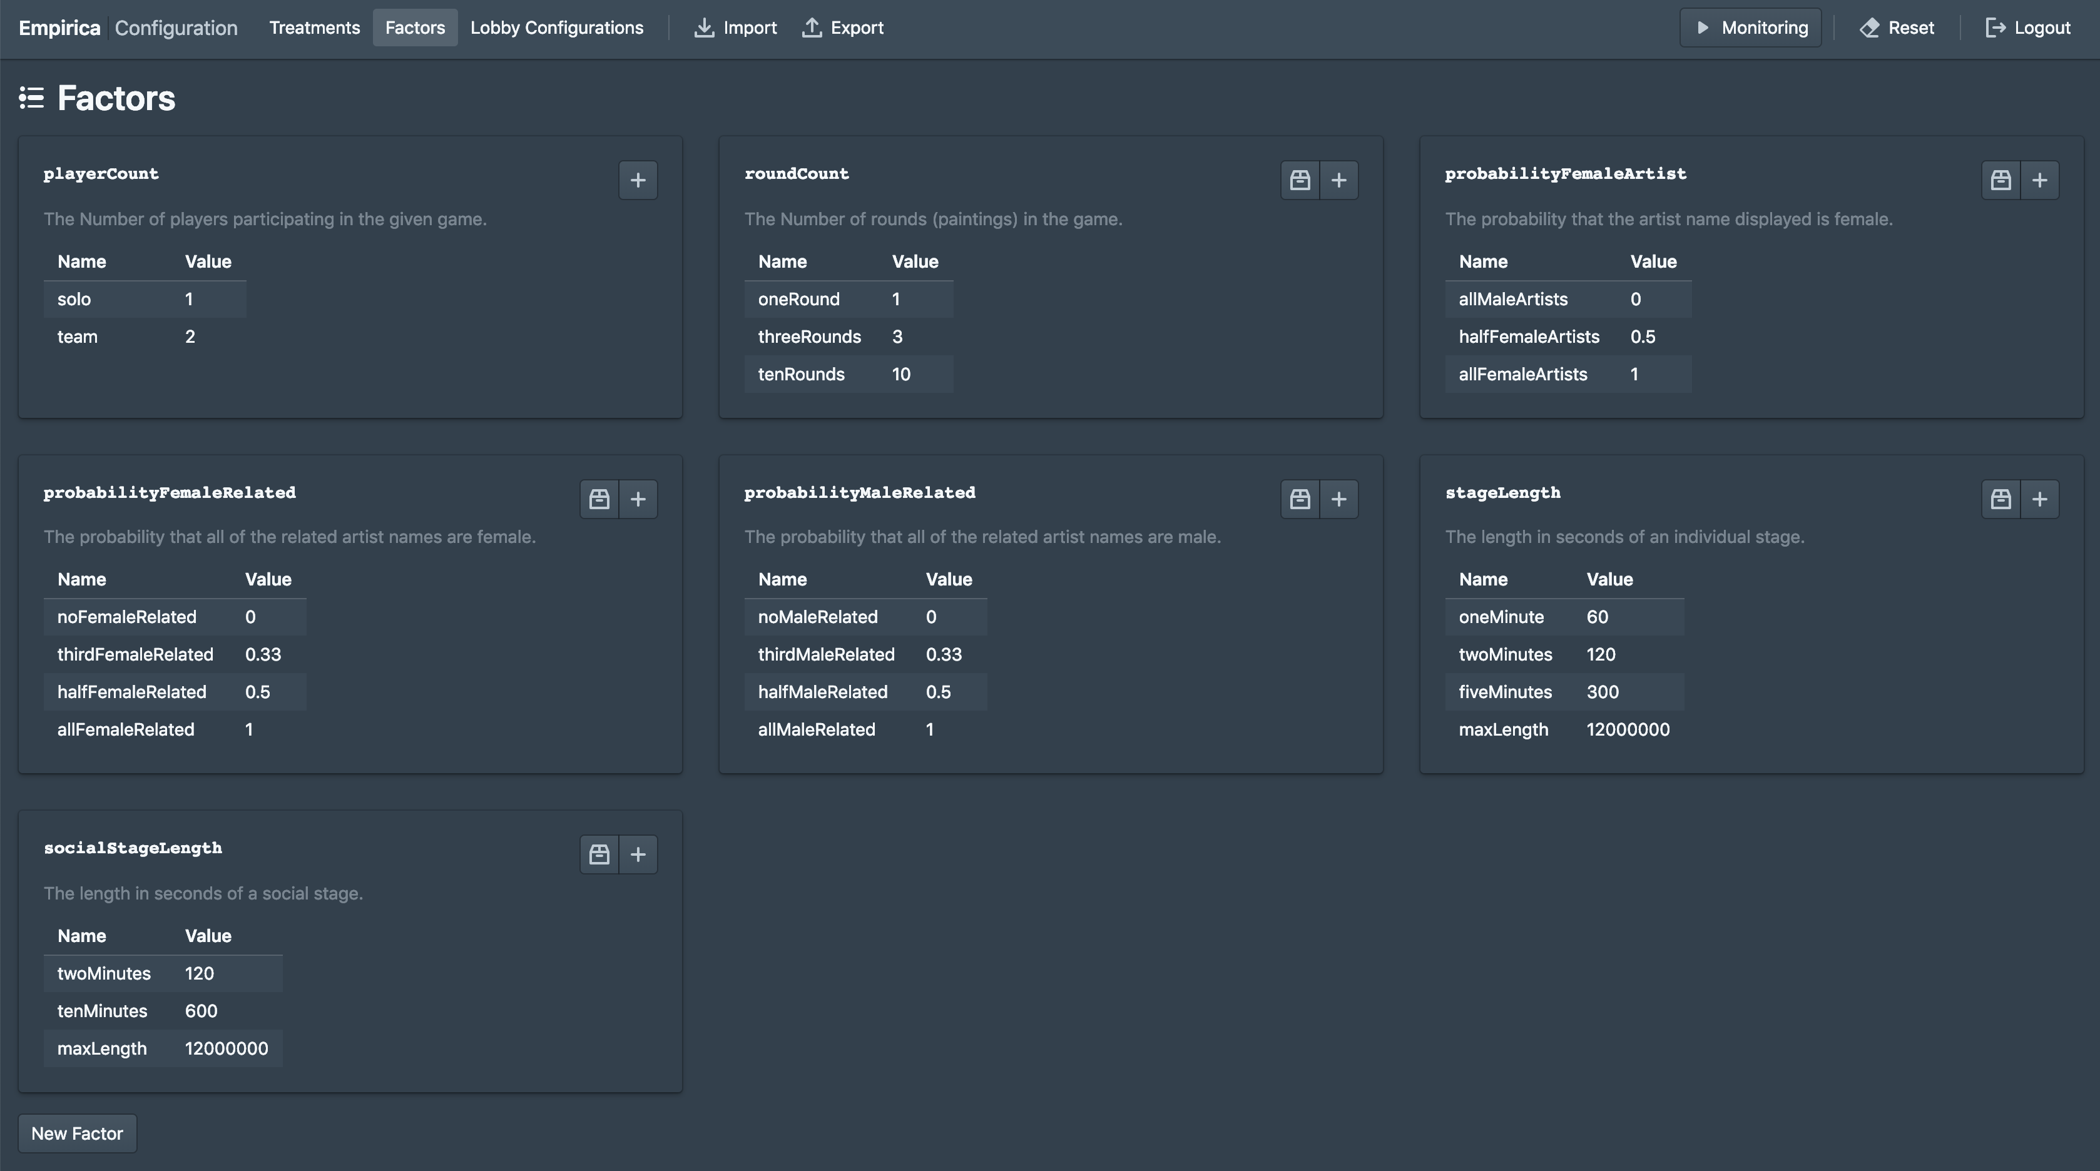Add a value to stageLength factor

click(x=2040, y=499)
